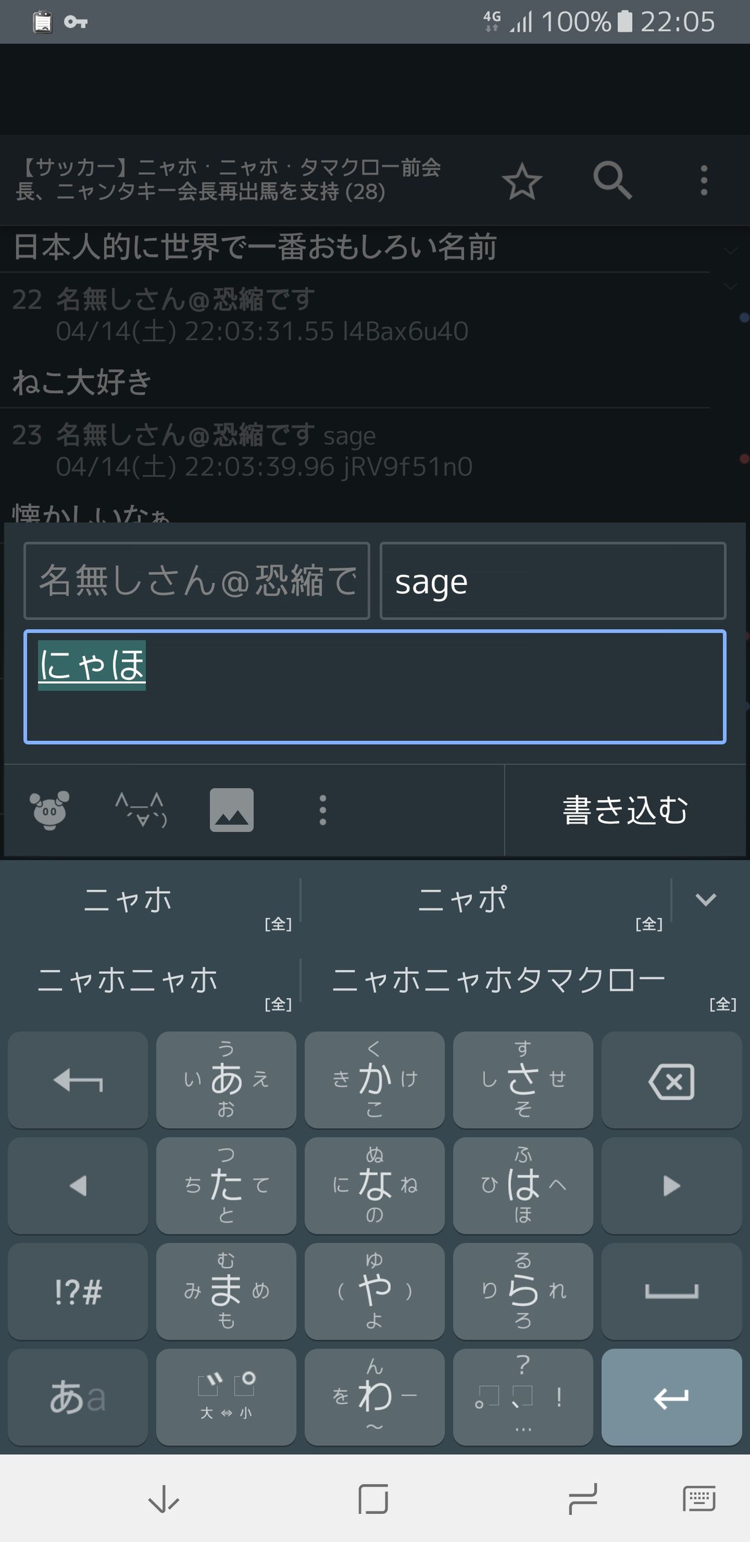750x1542 pixels.
Task: Tap the name field 名無しさん@恐縮で
Action: click(196, 581)
